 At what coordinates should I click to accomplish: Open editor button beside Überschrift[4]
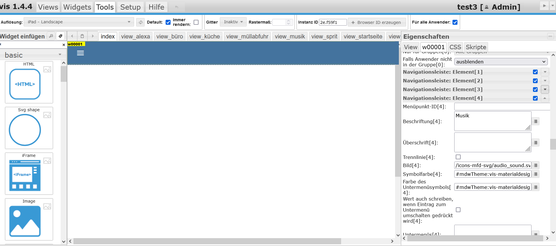pyautogui.click(x=536, y=143)
